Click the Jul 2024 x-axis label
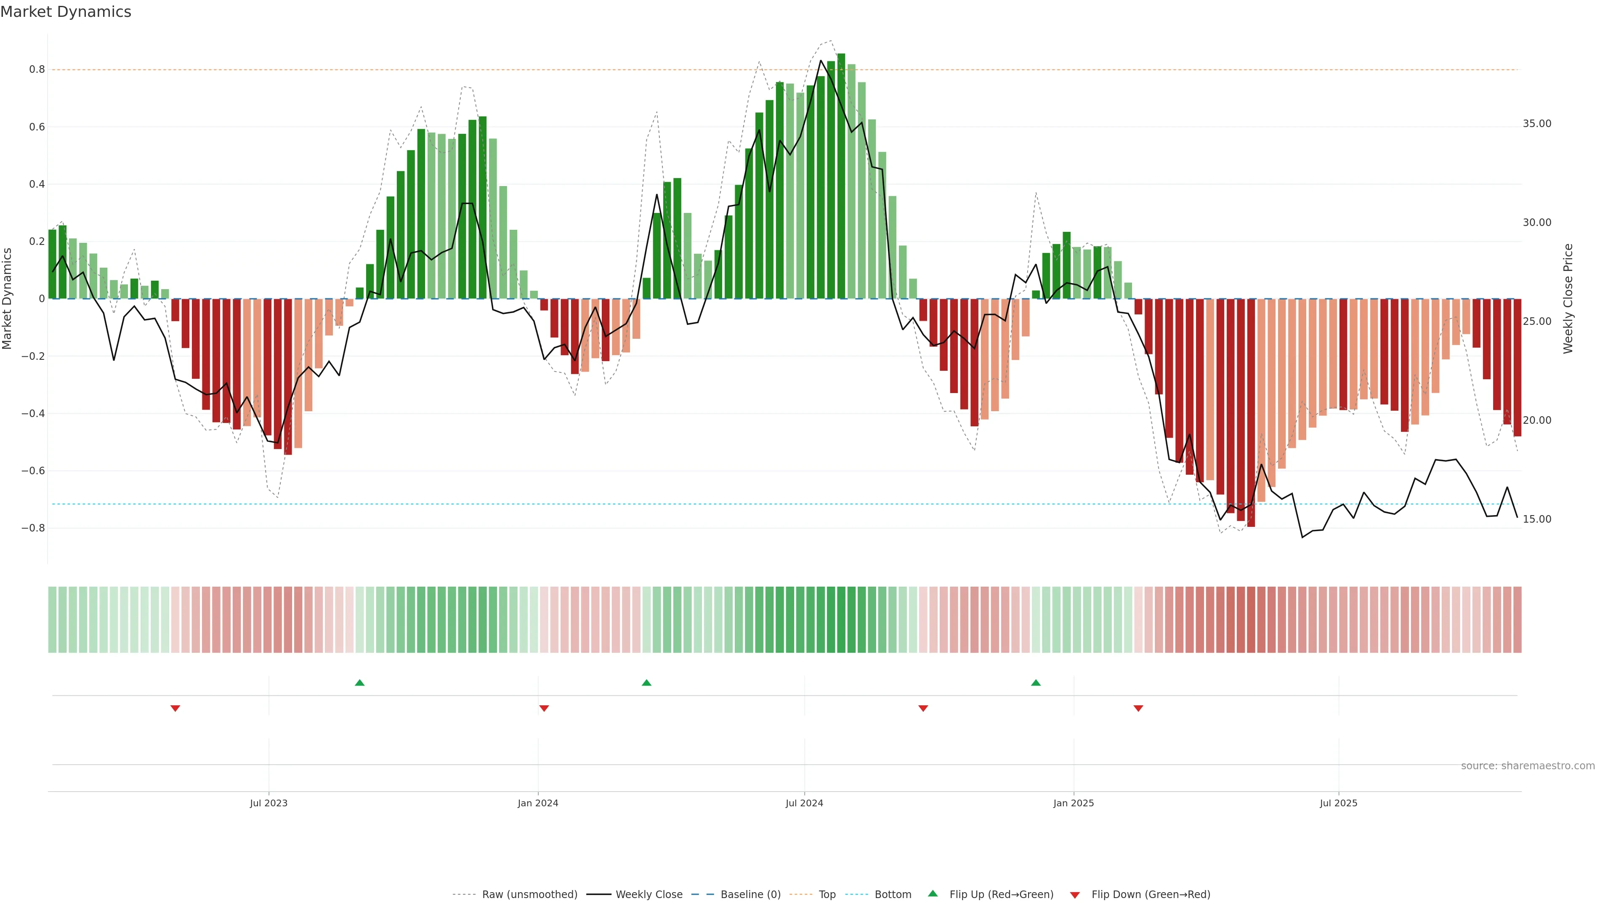This screenshot has width=1616, height=909. 804,803
